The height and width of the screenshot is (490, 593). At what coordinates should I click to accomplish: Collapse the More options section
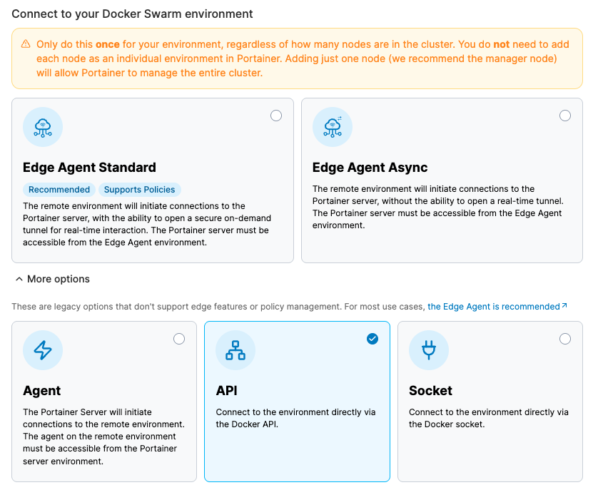tap(58, 279)
